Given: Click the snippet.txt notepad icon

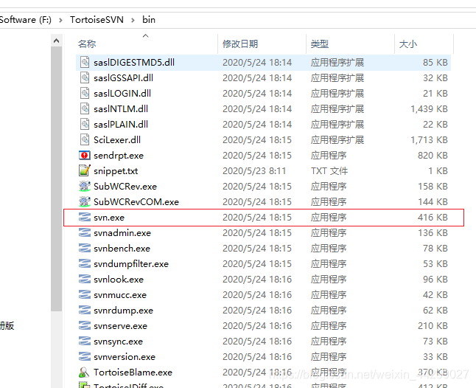Looking at the screenshot, I should tap(85, 170).
